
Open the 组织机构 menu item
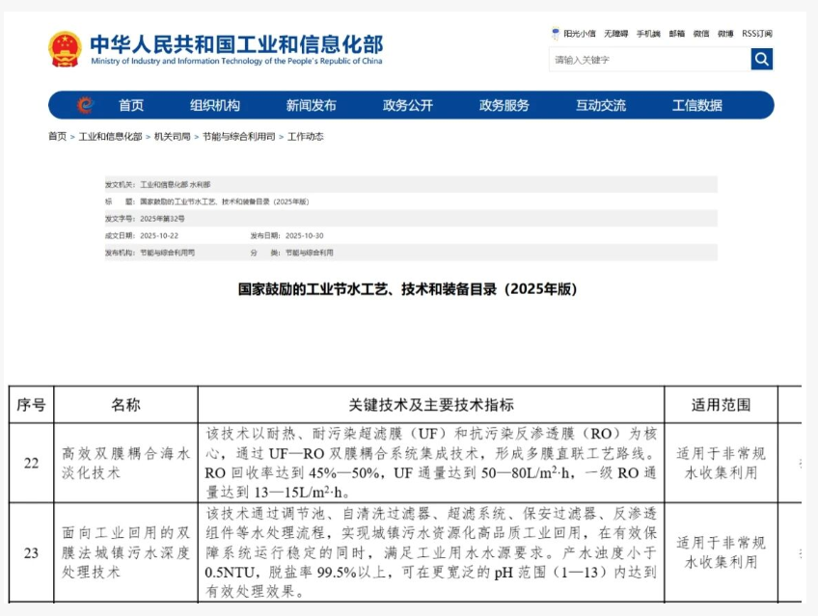(x=214, y=106)
